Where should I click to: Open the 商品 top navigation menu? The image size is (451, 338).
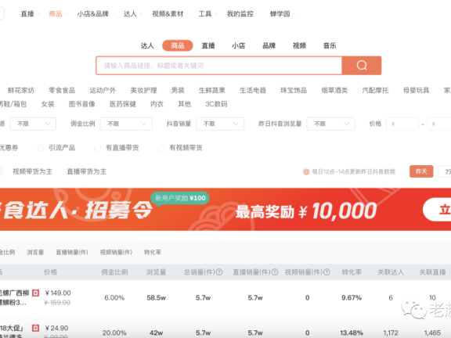click(56, 14)
